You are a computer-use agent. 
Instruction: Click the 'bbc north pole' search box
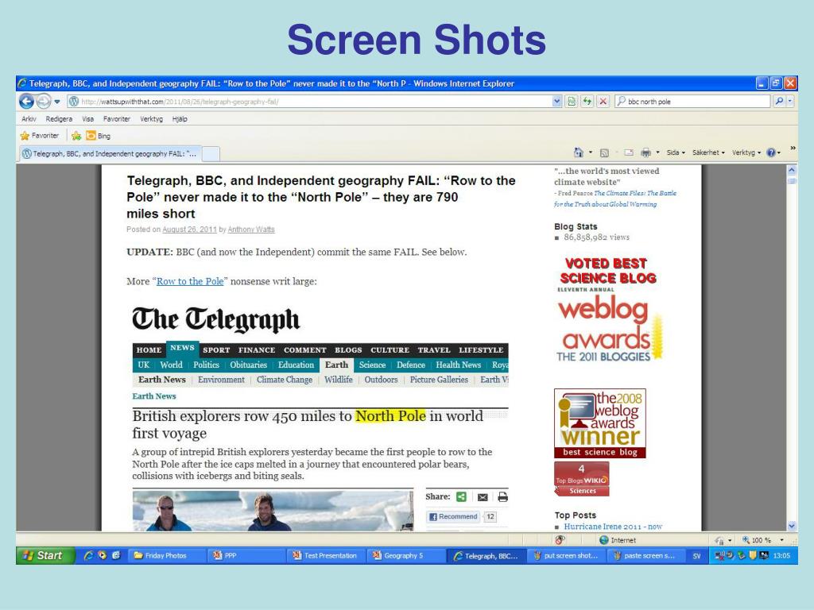(x=692, y=102)
